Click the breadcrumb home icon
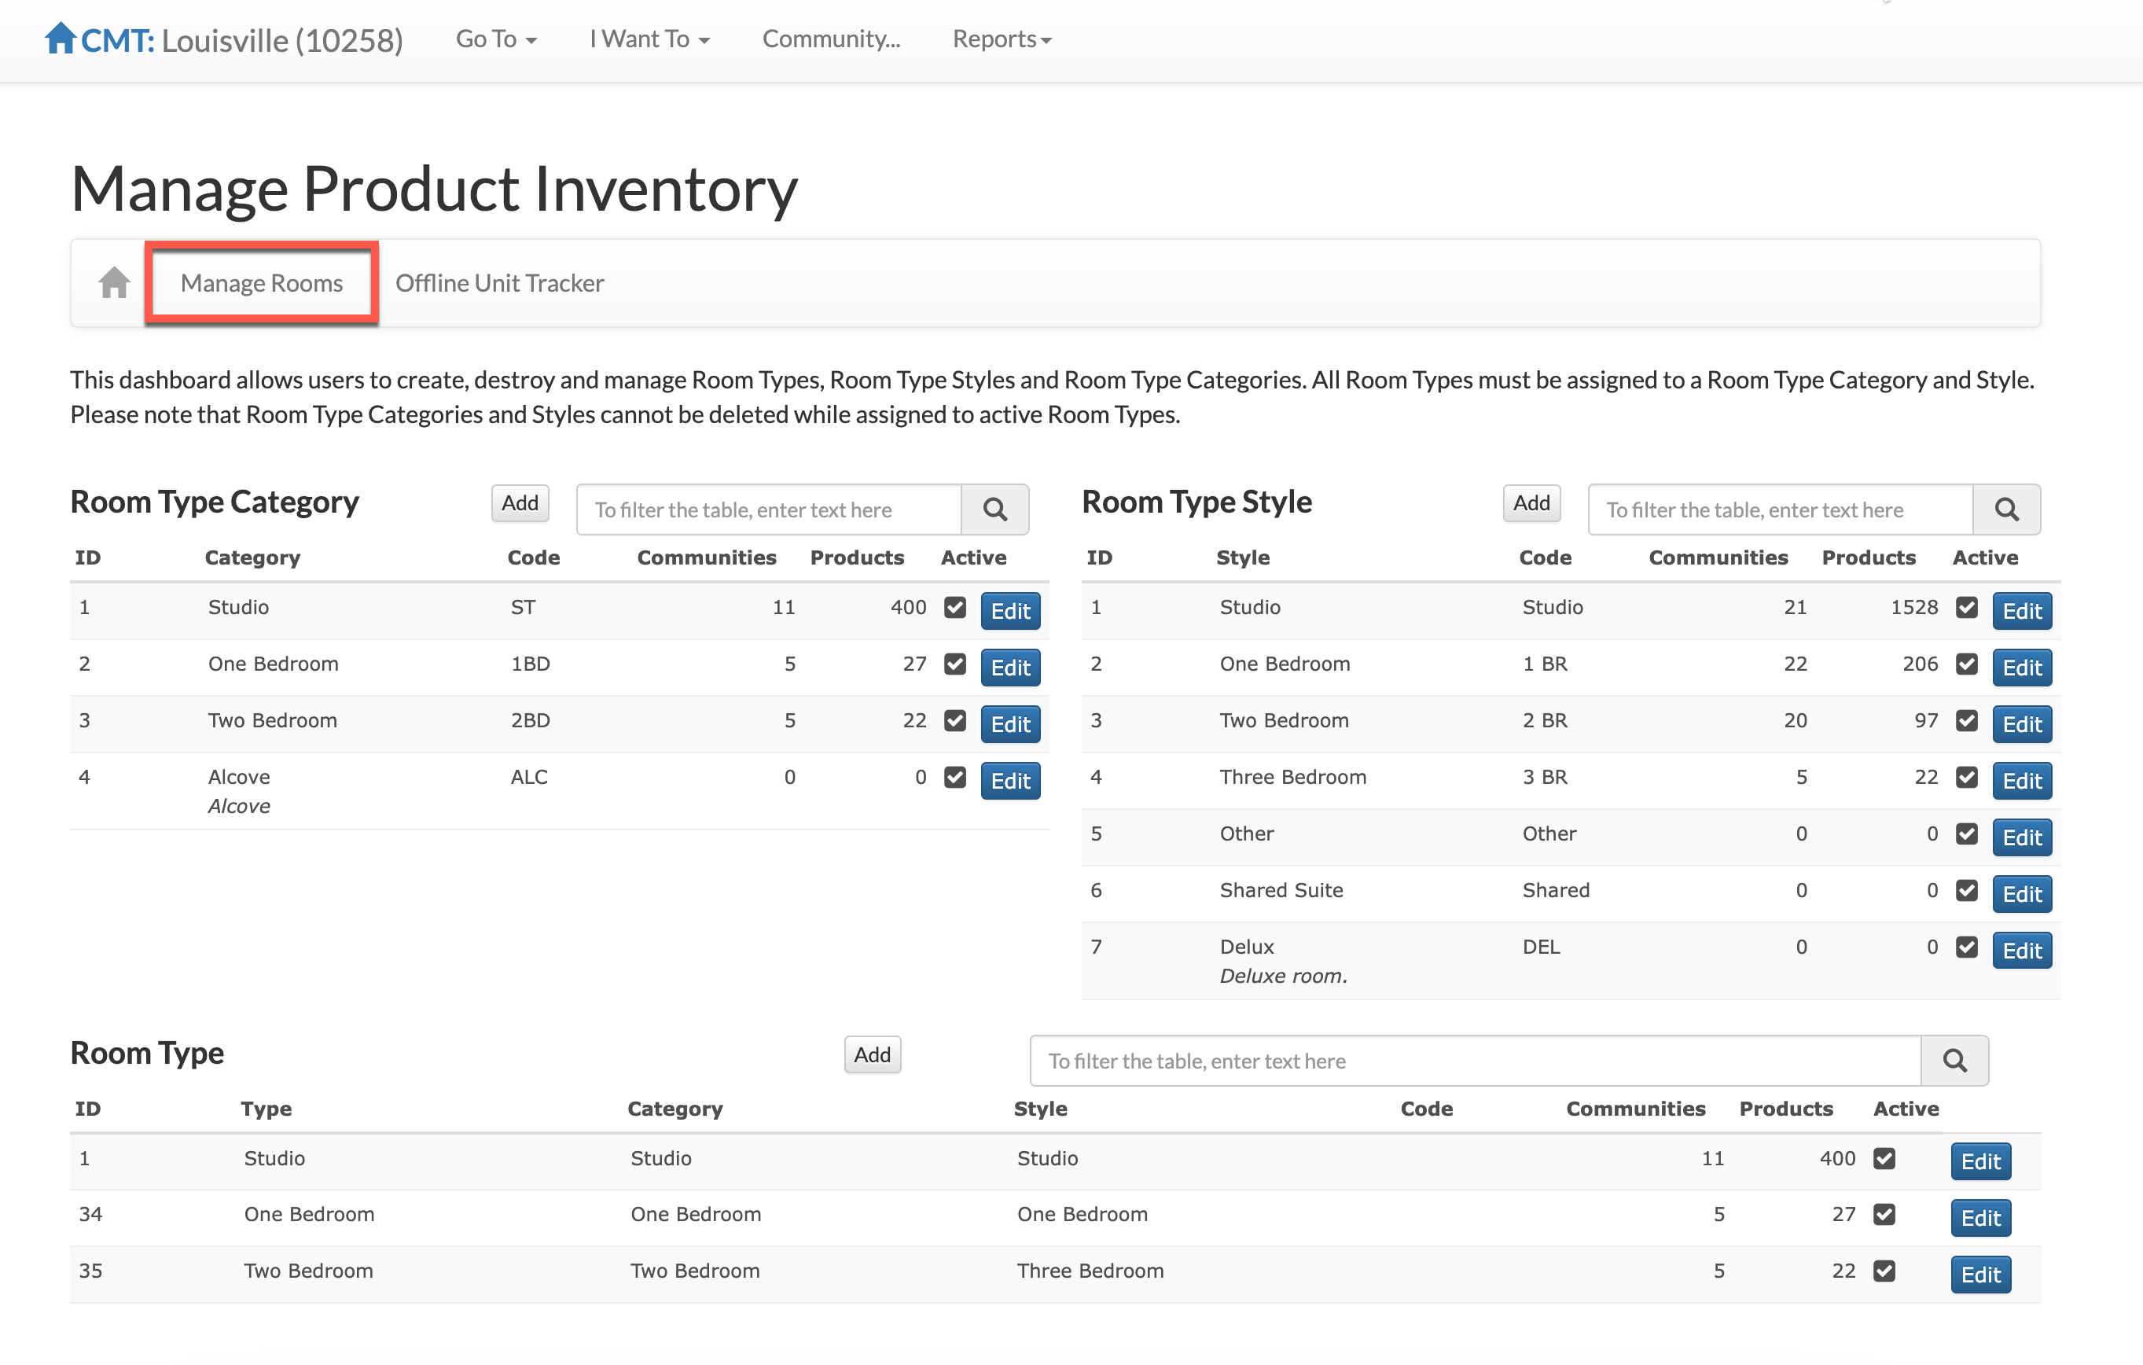 click(114, 283)
